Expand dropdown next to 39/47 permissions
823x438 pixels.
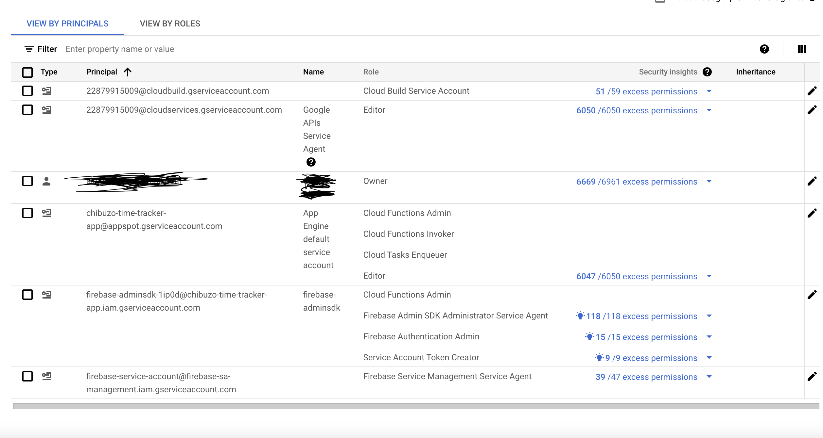point(709,377)
